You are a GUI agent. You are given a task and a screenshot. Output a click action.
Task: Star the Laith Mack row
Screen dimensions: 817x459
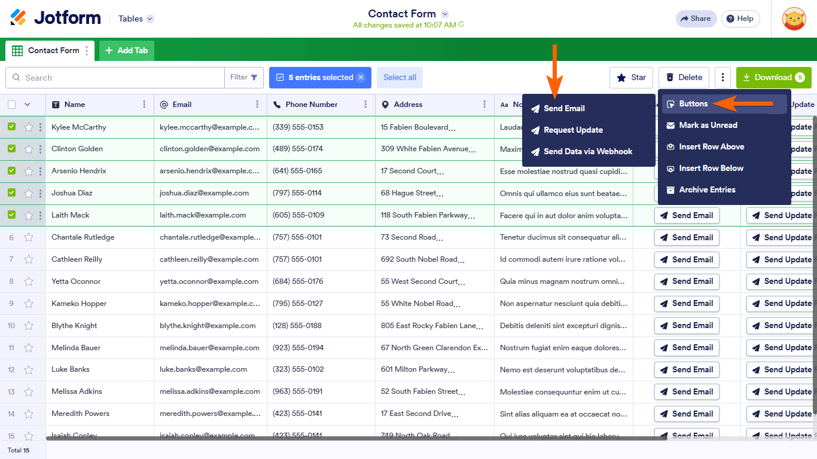click(28, 215)
